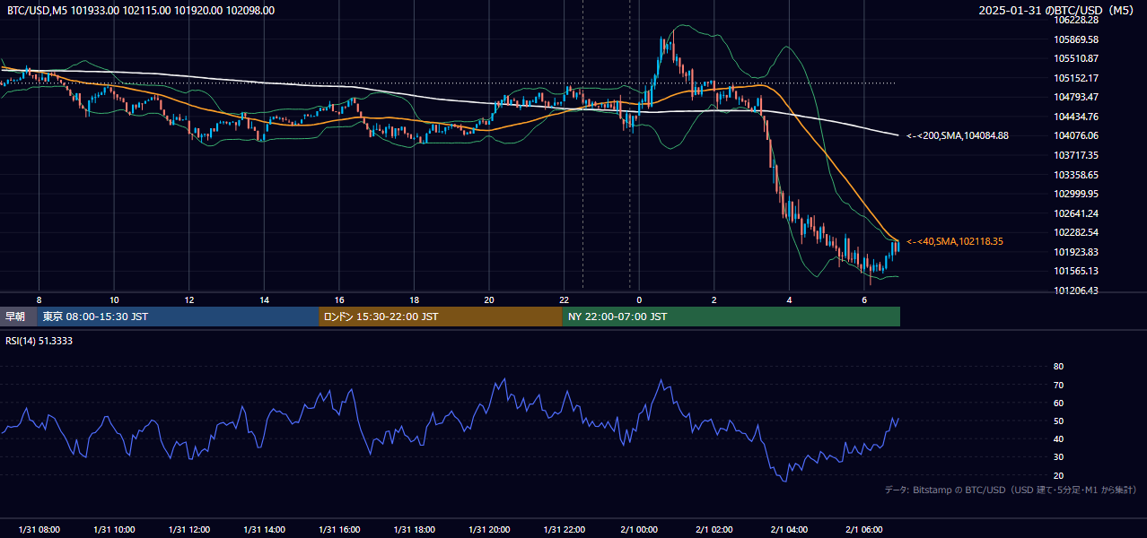Click price axis label 103358.65

coord(1077,175)
